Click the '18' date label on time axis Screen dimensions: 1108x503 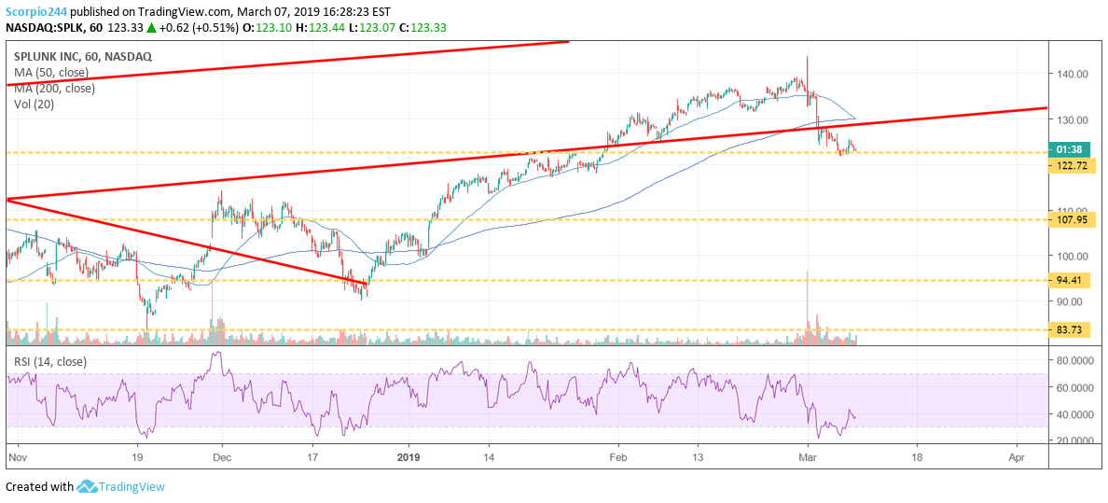coord(916,457)
